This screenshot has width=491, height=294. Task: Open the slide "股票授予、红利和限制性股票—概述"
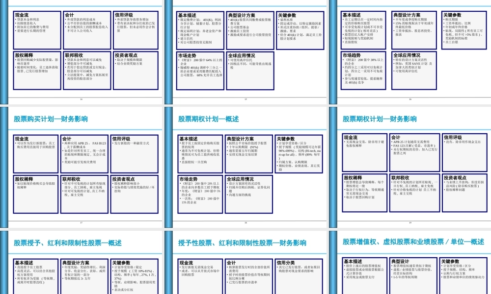(82, 263)
